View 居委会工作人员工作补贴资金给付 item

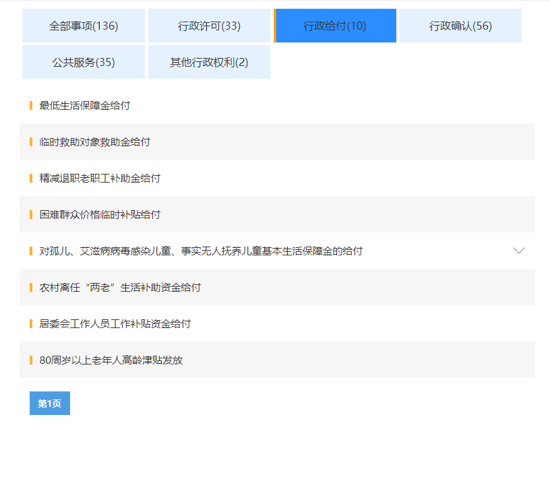(x=115, y=324)
